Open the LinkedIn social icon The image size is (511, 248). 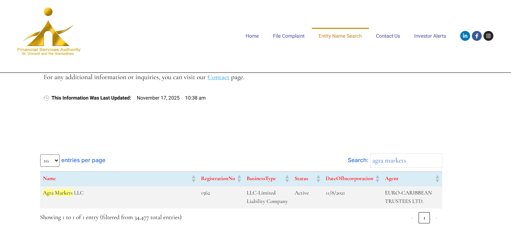click(x=465, y=36)
